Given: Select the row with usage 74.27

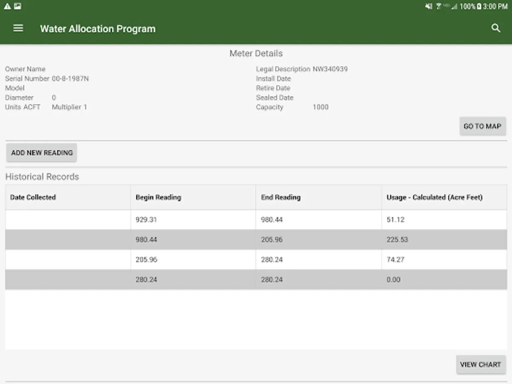Looking at the screenshot, I should [x=256, y=259].
